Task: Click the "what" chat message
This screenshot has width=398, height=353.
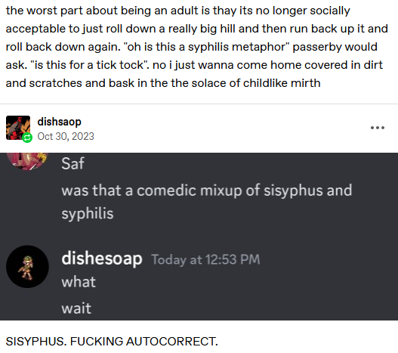Action: click(x=79, y=282)
